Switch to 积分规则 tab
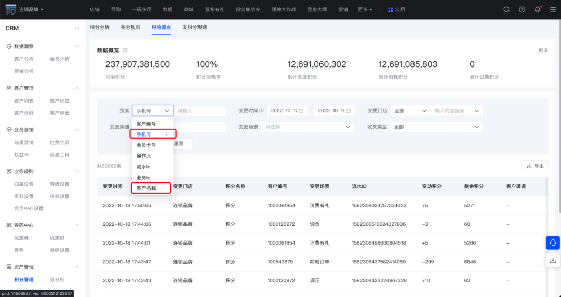This screenshot has width=561, height=297. point(130,27)
